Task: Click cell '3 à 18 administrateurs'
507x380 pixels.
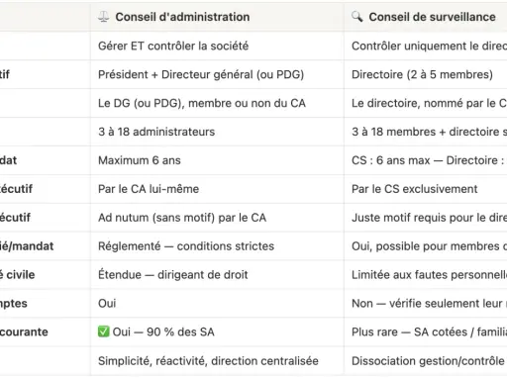Action: pyautogui.click(x=218, y=132)
